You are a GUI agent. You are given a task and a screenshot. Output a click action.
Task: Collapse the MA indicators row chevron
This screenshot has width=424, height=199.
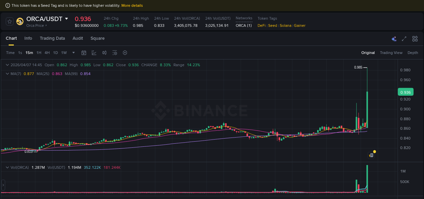point(7,74)
